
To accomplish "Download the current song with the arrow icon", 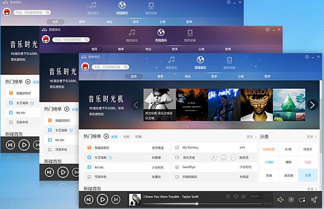I will [x=228, y=196].
